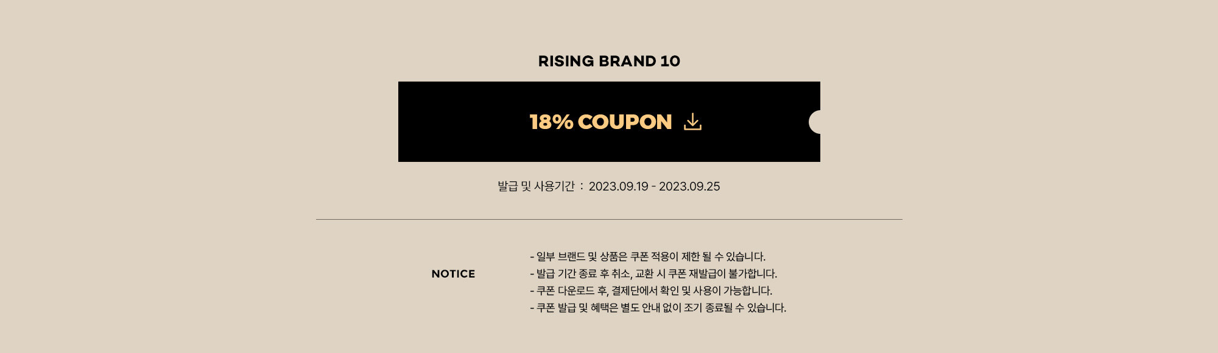Click the "재발급이 불가합니다" notice text
This screenshot has width=1218, height=353.
point(733,274)
